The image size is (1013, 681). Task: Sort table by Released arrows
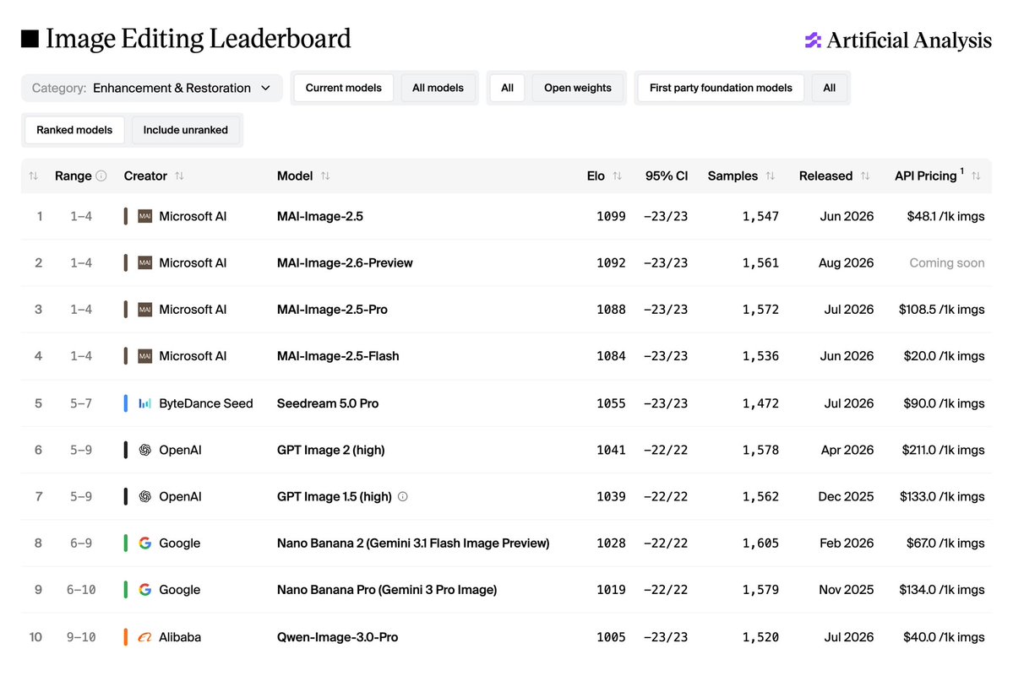tap(865, 176)
